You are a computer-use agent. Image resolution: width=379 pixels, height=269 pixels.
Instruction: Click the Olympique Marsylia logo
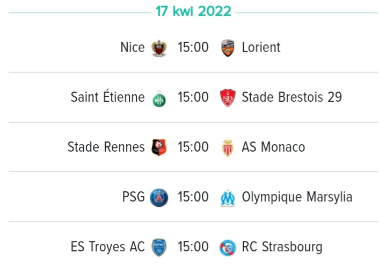(x=228, y=198)
